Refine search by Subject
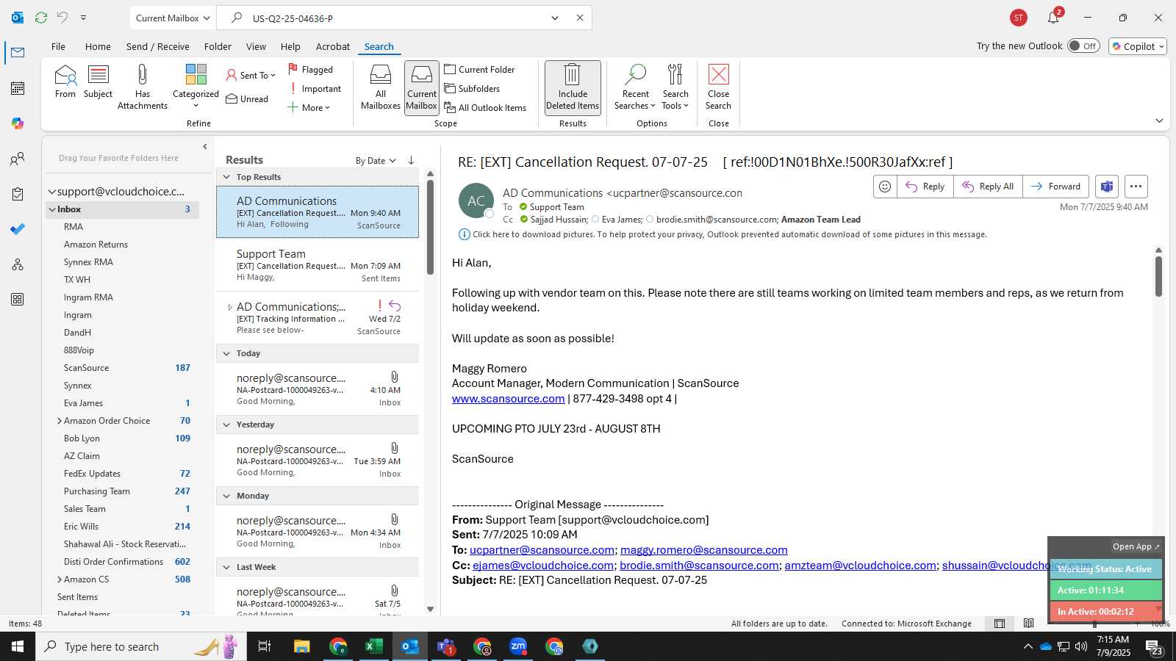This screenshot has height=661, width=1176. click(98, 82)
